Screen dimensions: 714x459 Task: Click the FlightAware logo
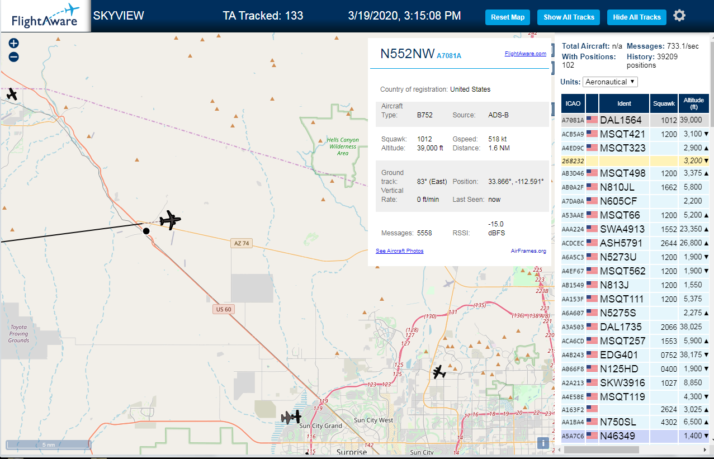pyautogui.click(x=45, y=16)
